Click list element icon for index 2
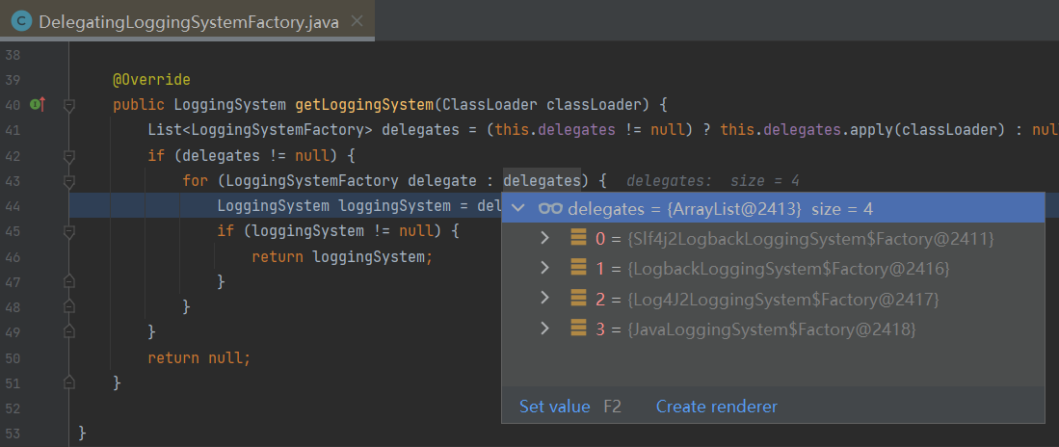The image size is (1059, 447). (x=578, y=298)
